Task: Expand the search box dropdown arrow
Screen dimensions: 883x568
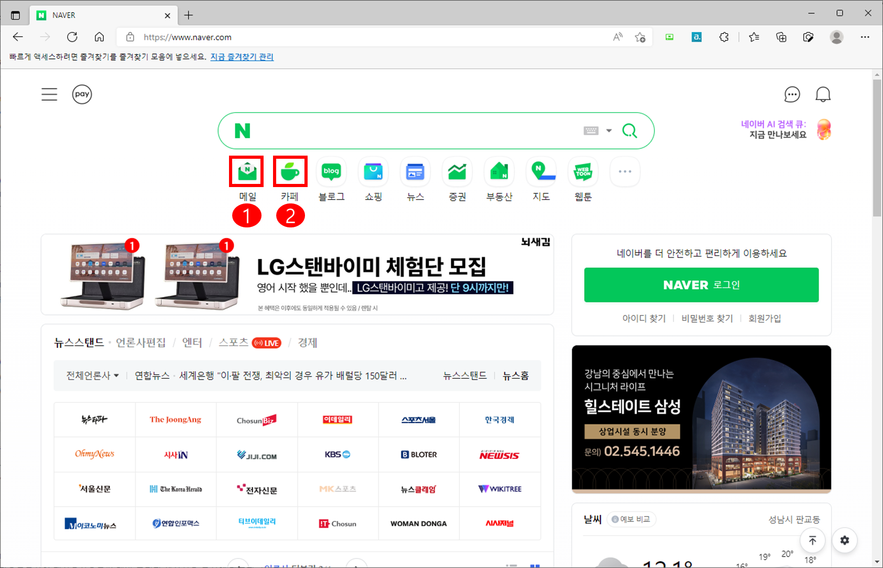Action: click(609, 130)
